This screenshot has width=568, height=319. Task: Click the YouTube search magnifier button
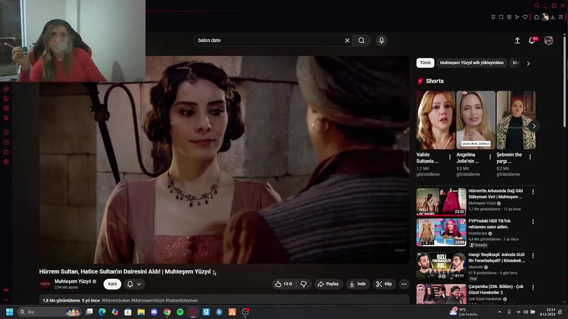(362, 40)
